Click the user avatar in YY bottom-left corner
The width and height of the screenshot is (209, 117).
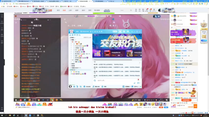70,87
